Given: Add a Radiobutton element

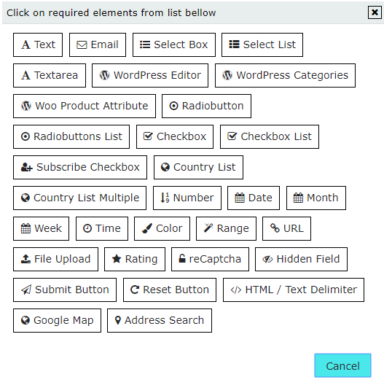Looking at the screenshot, I should click(x=207, y=106).
